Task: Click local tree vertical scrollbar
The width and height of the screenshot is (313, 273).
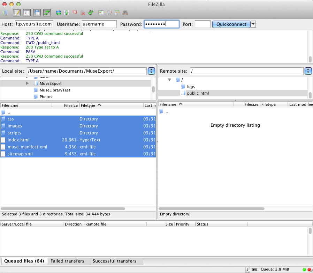Action: click(153, 89)
